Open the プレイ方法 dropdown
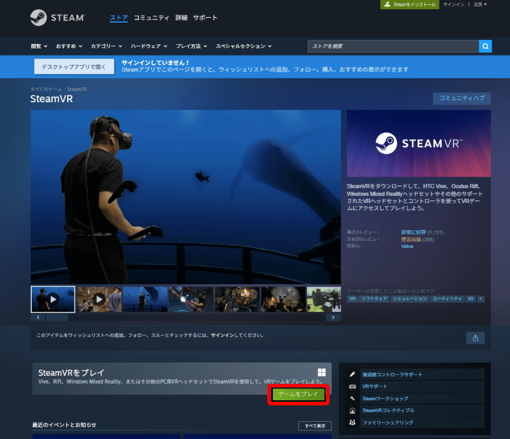This screenshot has height=439, width=510. tap(191, 46)
